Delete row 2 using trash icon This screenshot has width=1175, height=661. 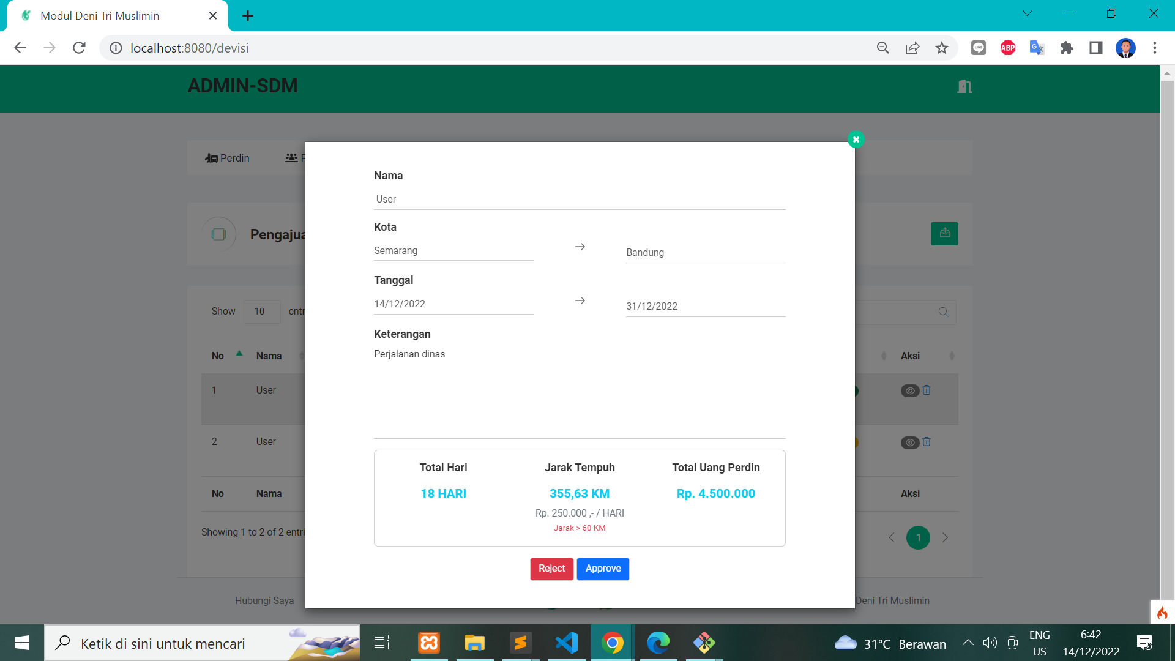(927, 442)
